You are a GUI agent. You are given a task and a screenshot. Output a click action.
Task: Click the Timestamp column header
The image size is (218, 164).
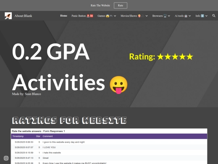click(x=18, y=136)
